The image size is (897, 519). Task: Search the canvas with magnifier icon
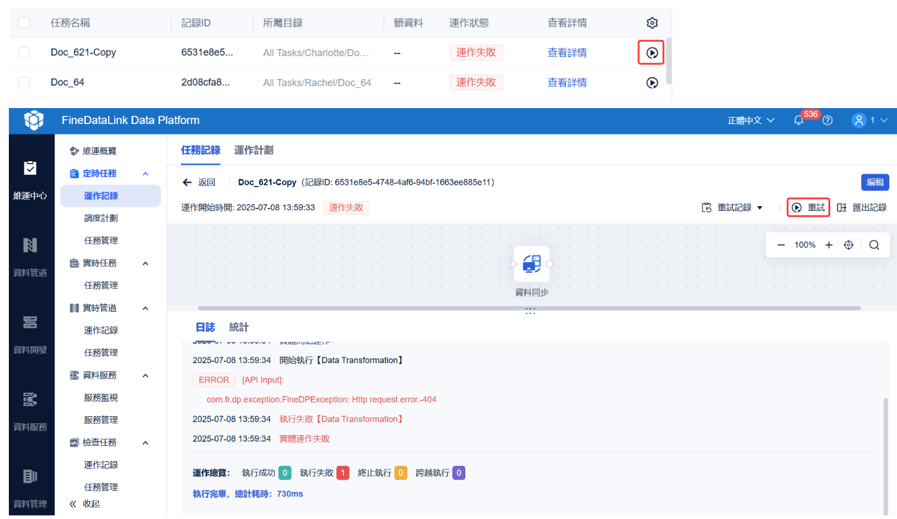874,245
